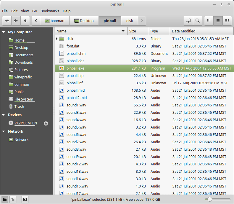Select the pinball.chm document icon
Image resolution: width=234 pixels, height=204 pixels.
click(x=62, y=54)
